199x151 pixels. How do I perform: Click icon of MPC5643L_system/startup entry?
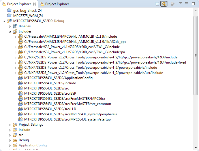20,119
